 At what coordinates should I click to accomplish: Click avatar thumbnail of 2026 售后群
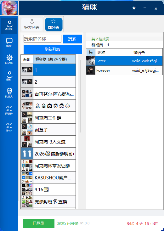pyautogui.click(x=27, y=154)
